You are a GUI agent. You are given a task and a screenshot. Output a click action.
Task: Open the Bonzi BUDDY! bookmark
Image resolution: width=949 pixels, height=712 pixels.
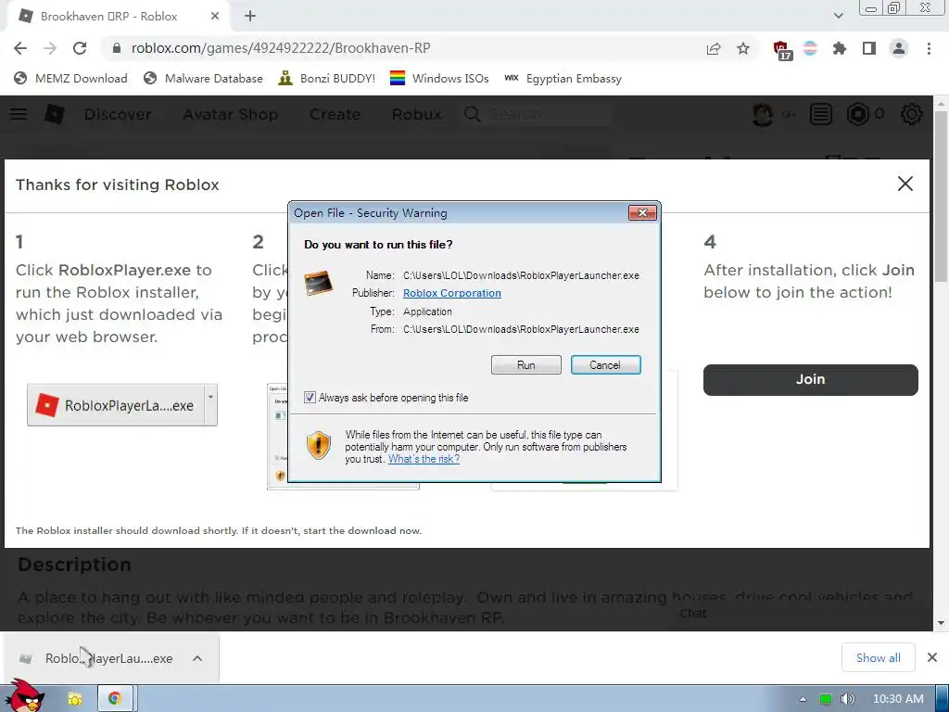327,78
